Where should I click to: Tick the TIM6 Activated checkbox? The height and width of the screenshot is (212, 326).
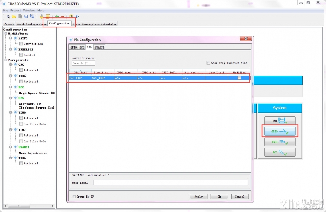21,118
